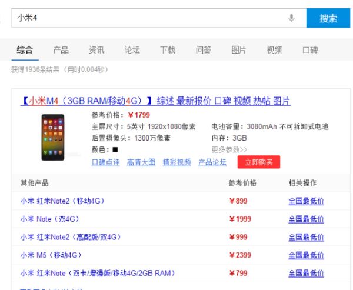353x290 pixels.
Task: Click 全国最低价 for 红米Note2 高配版
Action: coord(306,237)
